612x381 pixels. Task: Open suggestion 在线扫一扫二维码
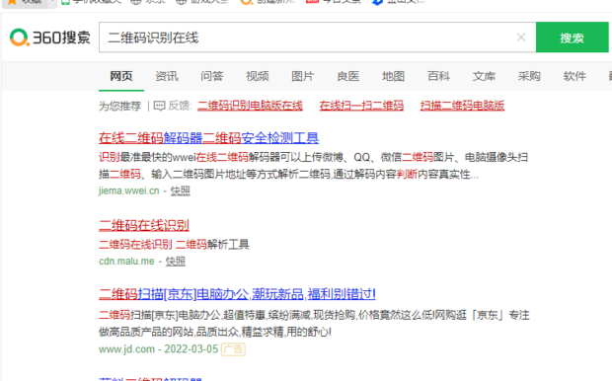361,106
